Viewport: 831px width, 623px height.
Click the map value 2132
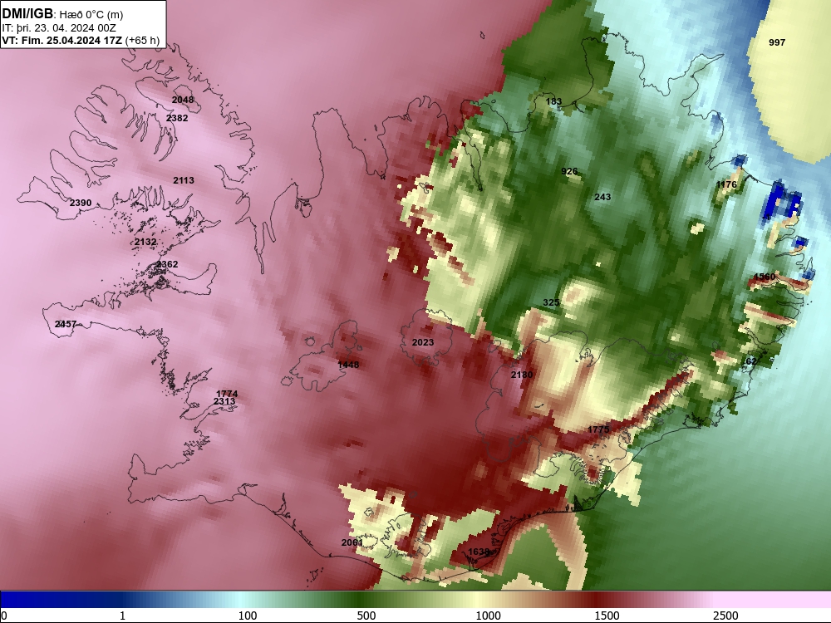click(145, 242)
